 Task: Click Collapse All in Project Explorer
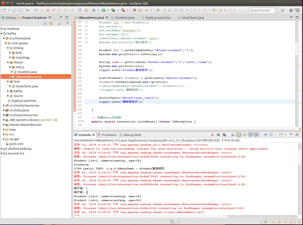pos(45,24)
